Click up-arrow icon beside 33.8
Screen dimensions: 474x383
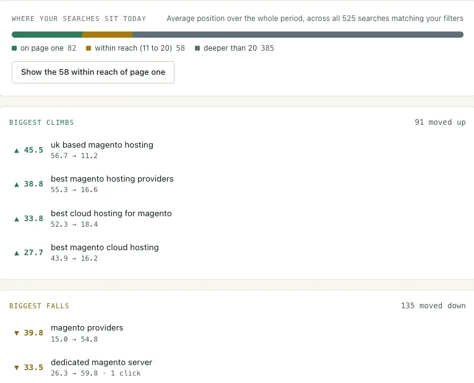17,219
